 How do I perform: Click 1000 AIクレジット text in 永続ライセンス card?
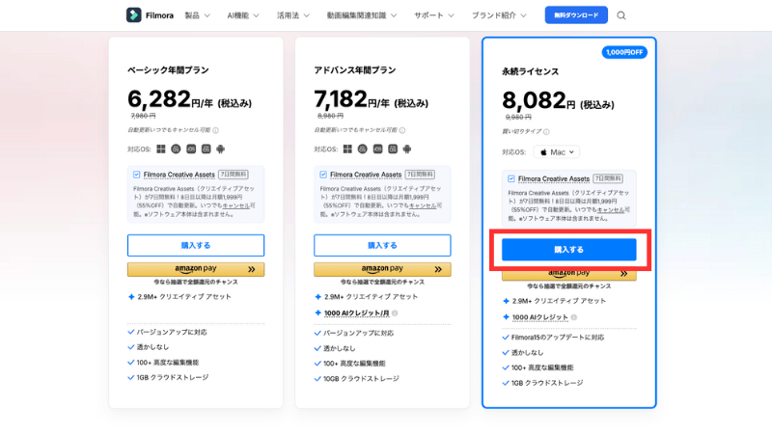(x=540, y=317)
